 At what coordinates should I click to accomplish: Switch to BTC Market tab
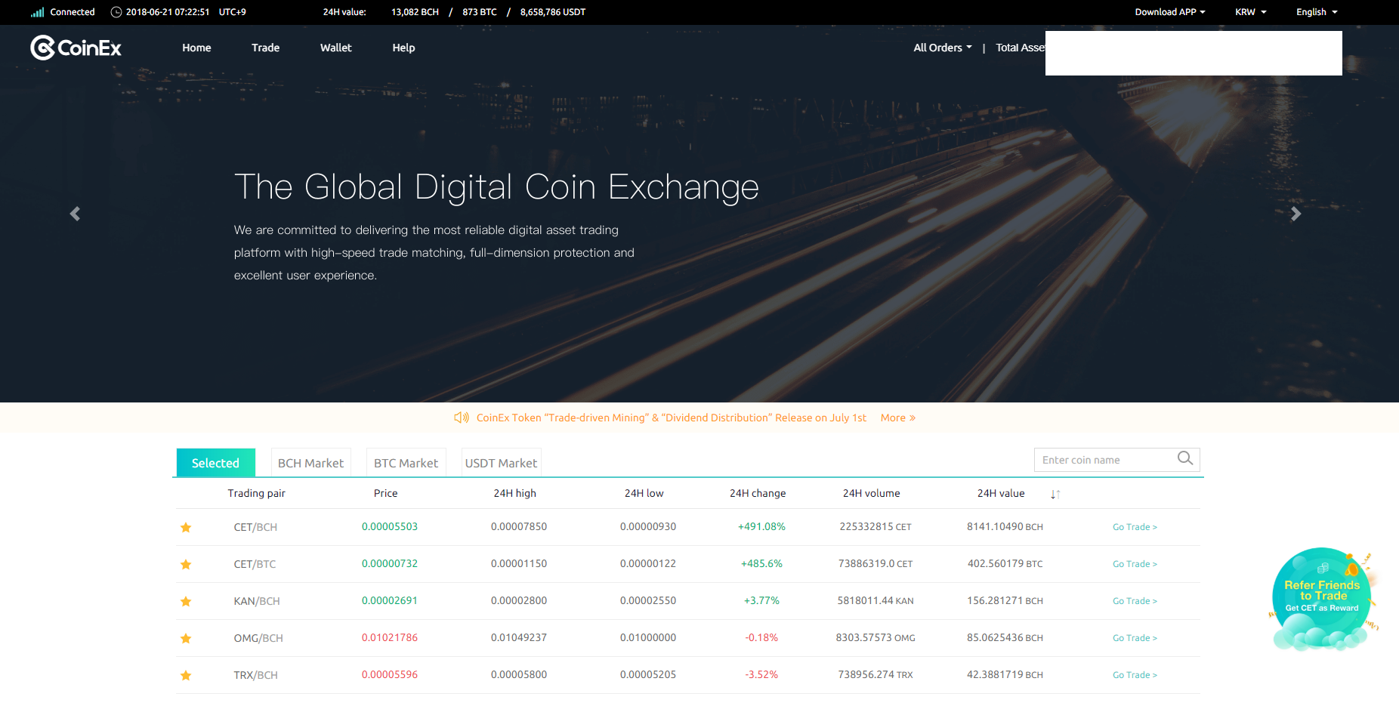click(406, 463)
